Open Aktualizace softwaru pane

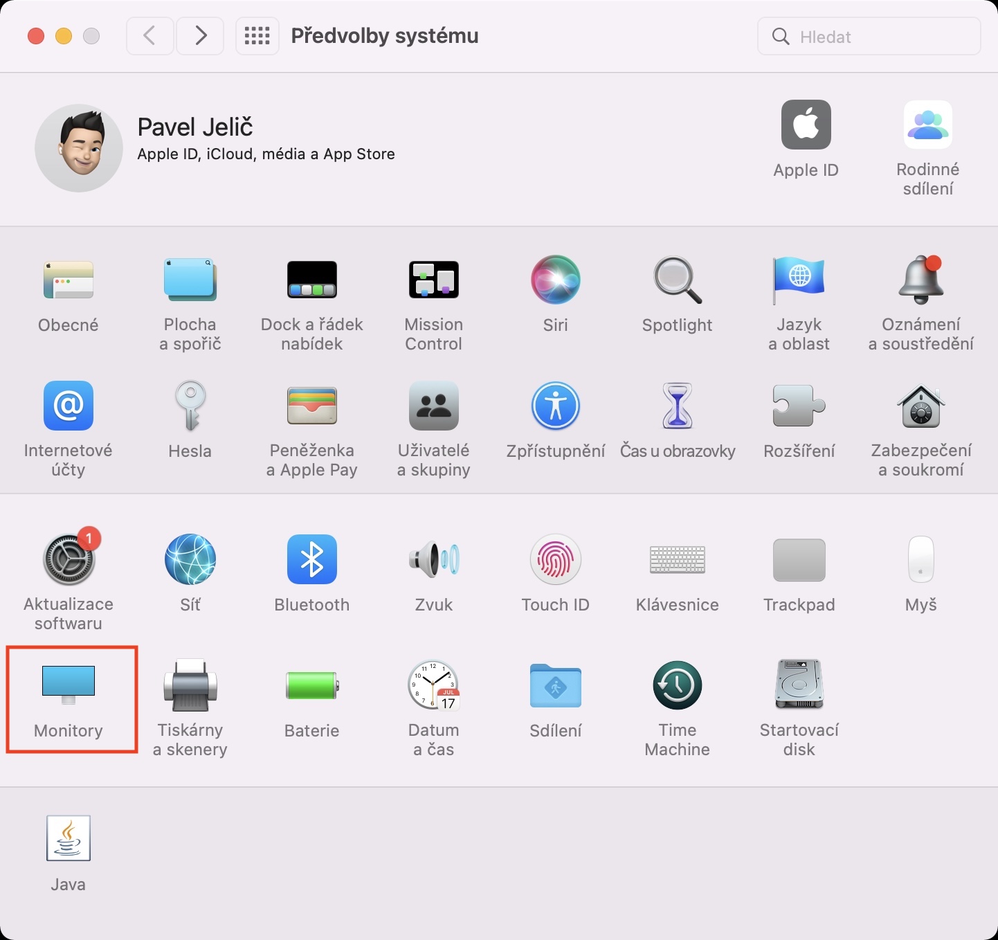pos(69,559)
